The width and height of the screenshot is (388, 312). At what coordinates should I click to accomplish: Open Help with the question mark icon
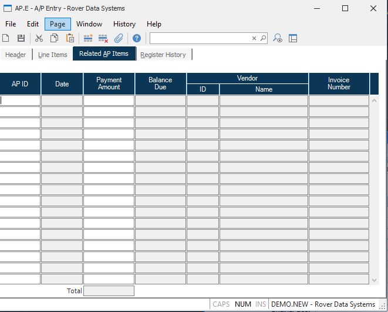137,38
